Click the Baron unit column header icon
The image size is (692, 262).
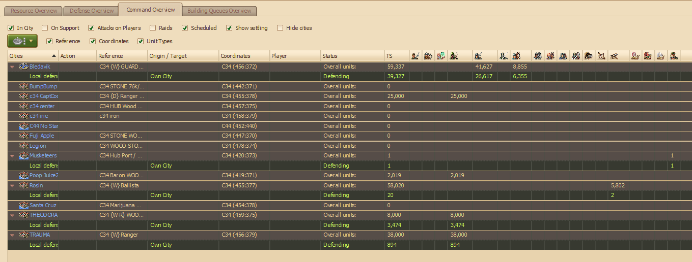click(674, 56)
